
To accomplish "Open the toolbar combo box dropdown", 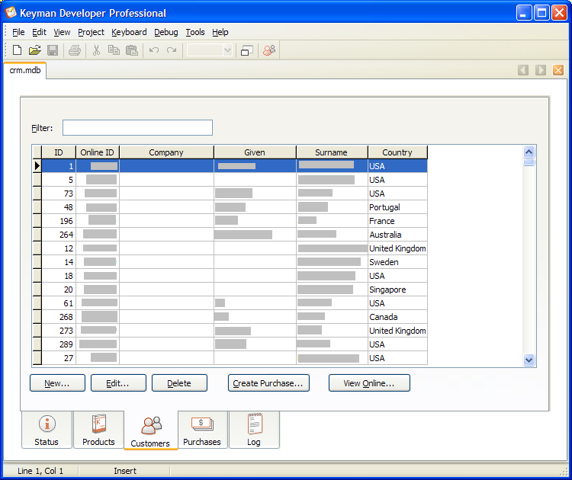I will point(227,50).
